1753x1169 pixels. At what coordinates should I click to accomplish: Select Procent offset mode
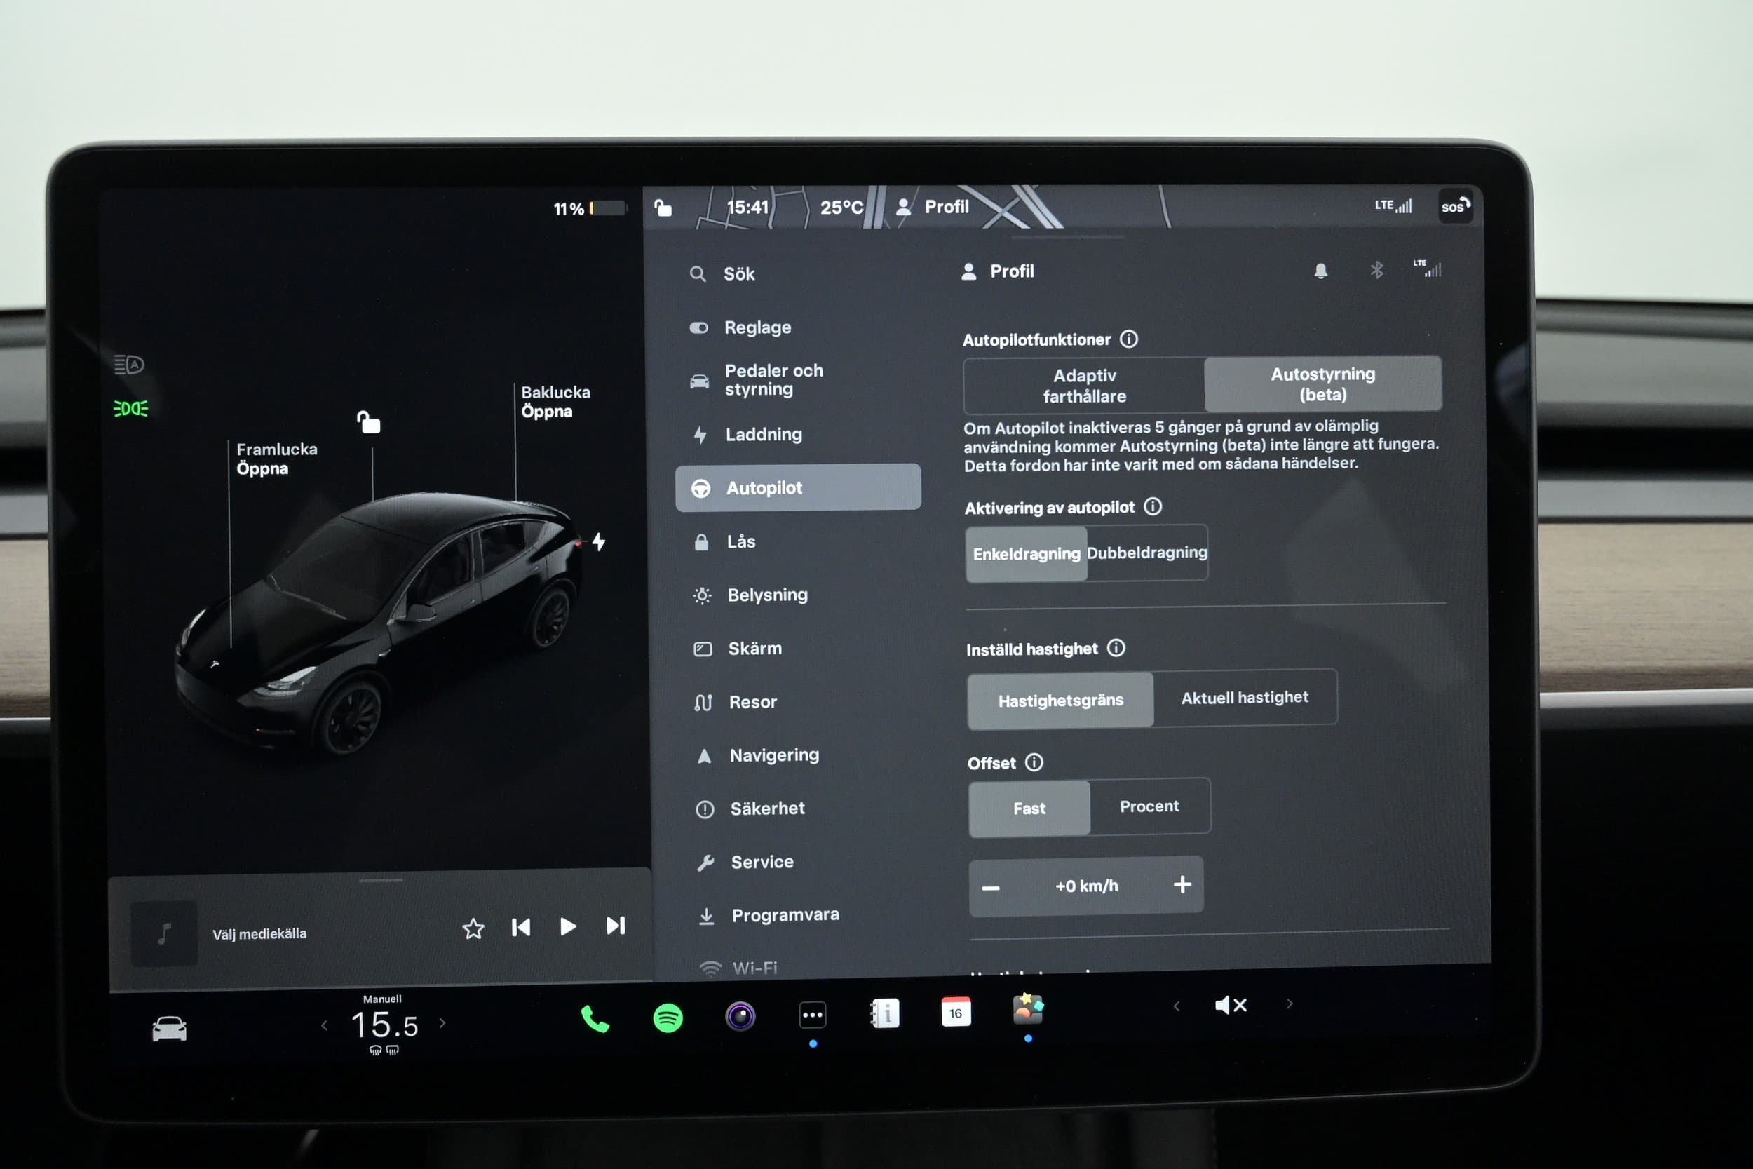(1149, 806)
